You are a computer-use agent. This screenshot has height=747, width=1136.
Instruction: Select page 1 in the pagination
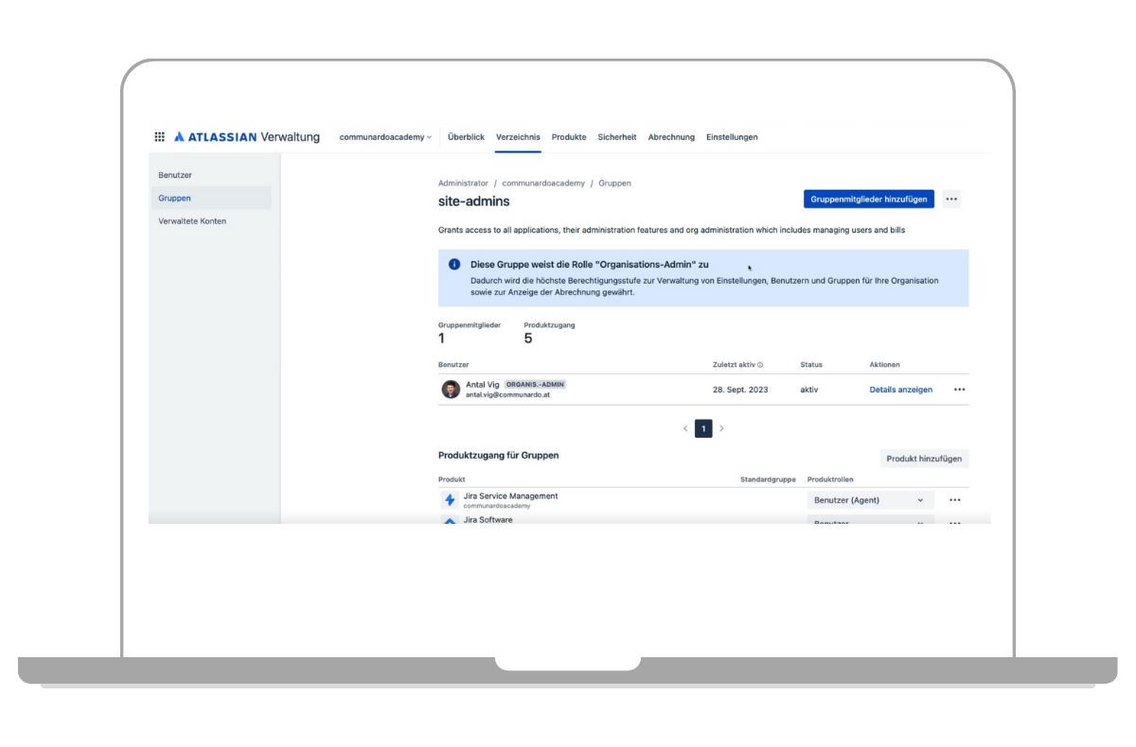[703, 428]
